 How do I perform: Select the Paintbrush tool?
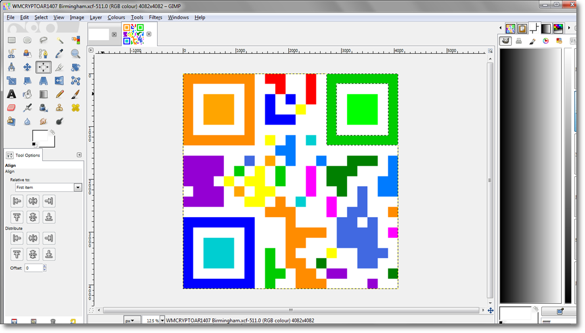click(75, 94)
